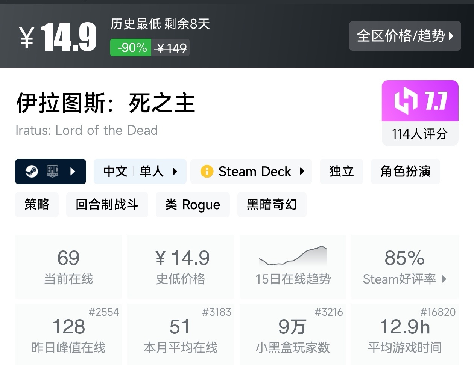Viewport: 474px width, 365px height.
Task: Open 全区价格/趋势 price trends
Action: click(405, 36)
